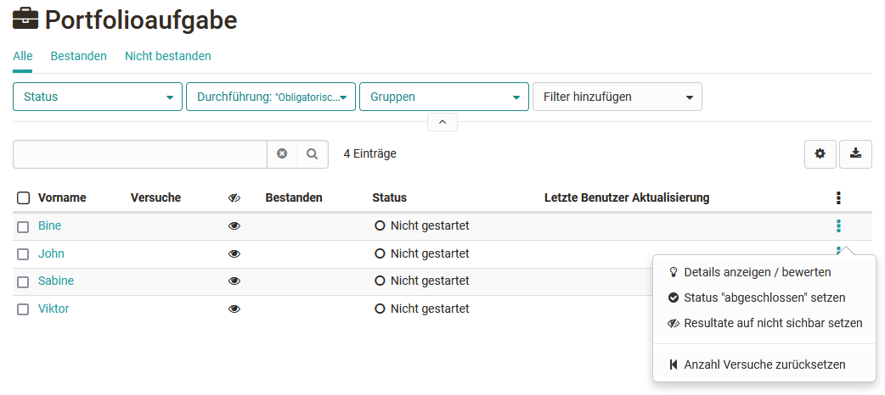
Task: Check the select-all checkbox in header
Action: click(x=24, y=198)
